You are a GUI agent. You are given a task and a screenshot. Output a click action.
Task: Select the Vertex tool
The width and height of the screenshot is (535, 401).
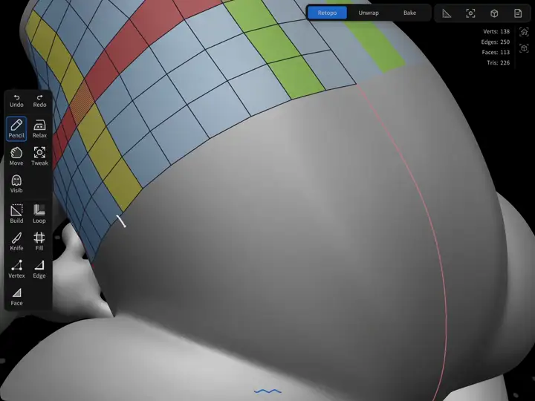pyautogui.click(x=16, y=269)
